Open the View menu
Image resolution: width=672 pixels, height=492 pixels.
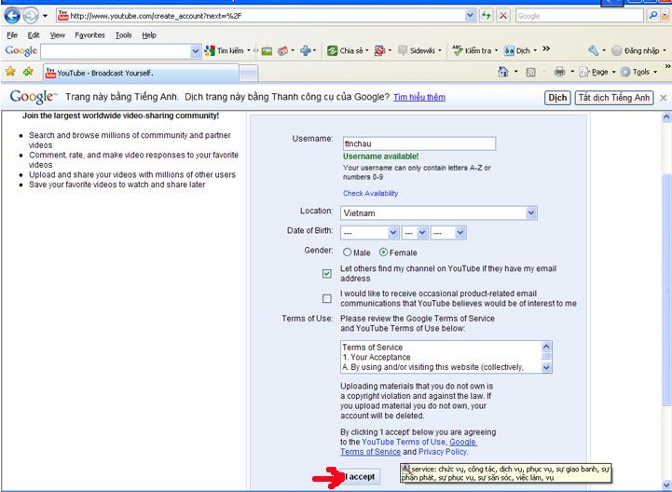click(x=58, y=35)
